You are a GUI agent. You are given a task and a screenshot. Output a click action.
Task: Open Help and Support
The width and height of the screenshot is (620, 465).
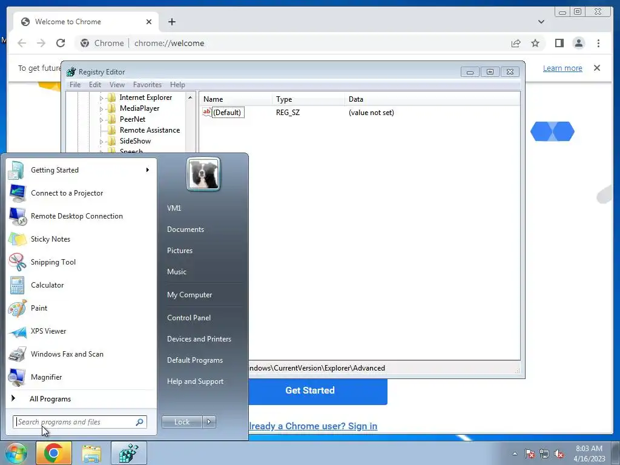(196, 381)
